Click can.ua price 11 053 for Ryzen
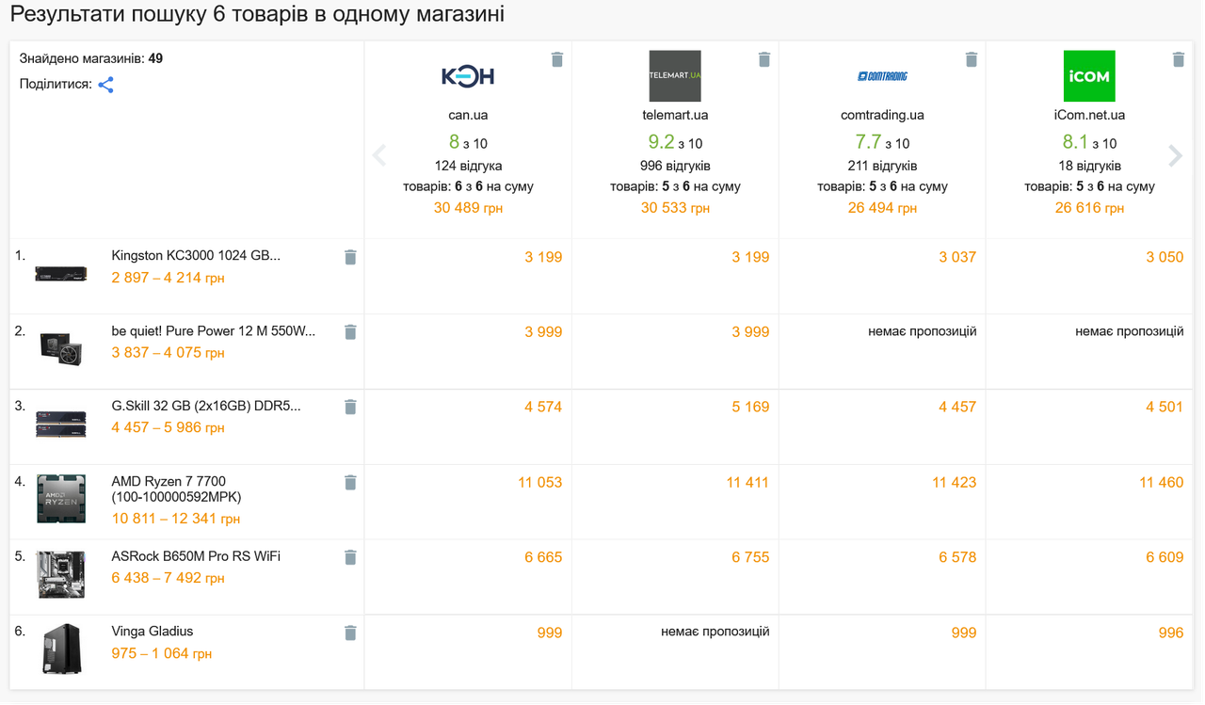 (539, 483)
